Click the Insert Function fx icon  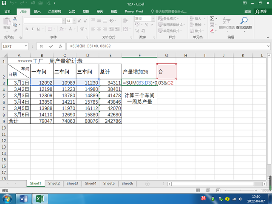60,46
